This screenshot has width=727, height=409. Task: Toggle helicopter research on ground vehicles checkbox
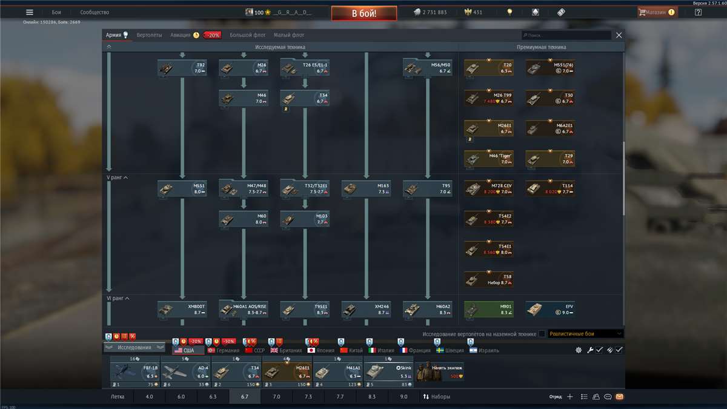coord(542,334)
